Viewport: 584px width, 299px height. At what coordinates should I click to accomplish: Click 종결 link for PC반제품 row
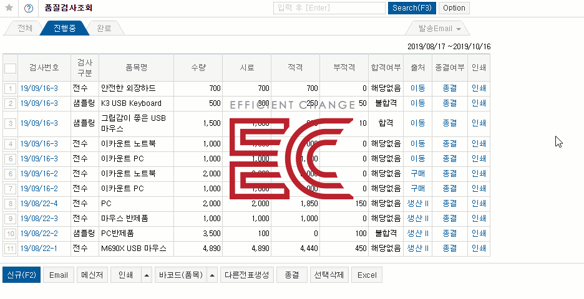tap(450, 234)
